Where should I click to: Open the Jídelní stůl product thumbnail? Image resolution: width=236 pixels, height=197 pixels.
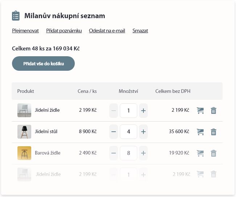[24, 132]
